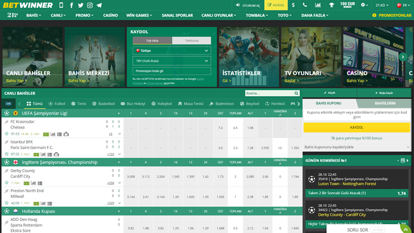
Task: Click the 100 EUR bonus badge
Action: tap(347, 5)
